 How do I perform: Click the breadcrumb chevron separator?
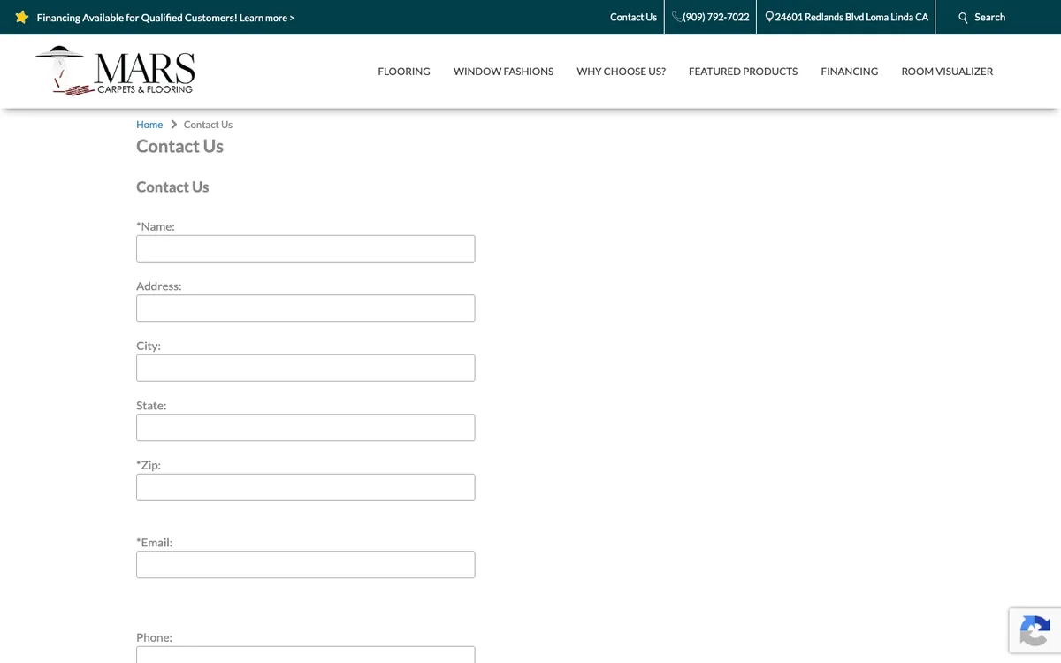[x=173, y=125]
